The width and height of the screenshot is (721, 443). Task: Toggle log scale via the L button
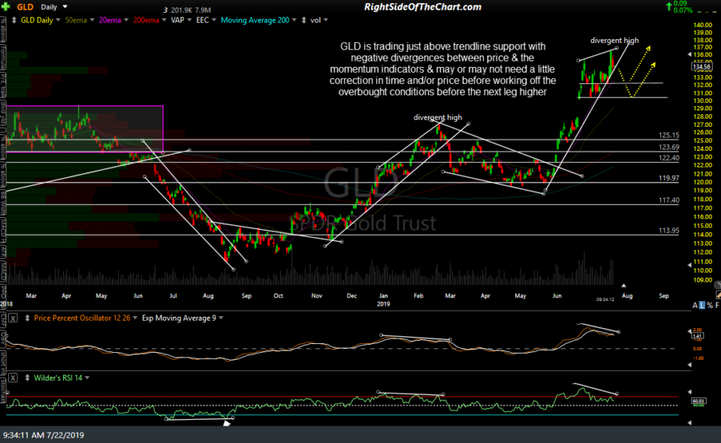coord(701,304)
